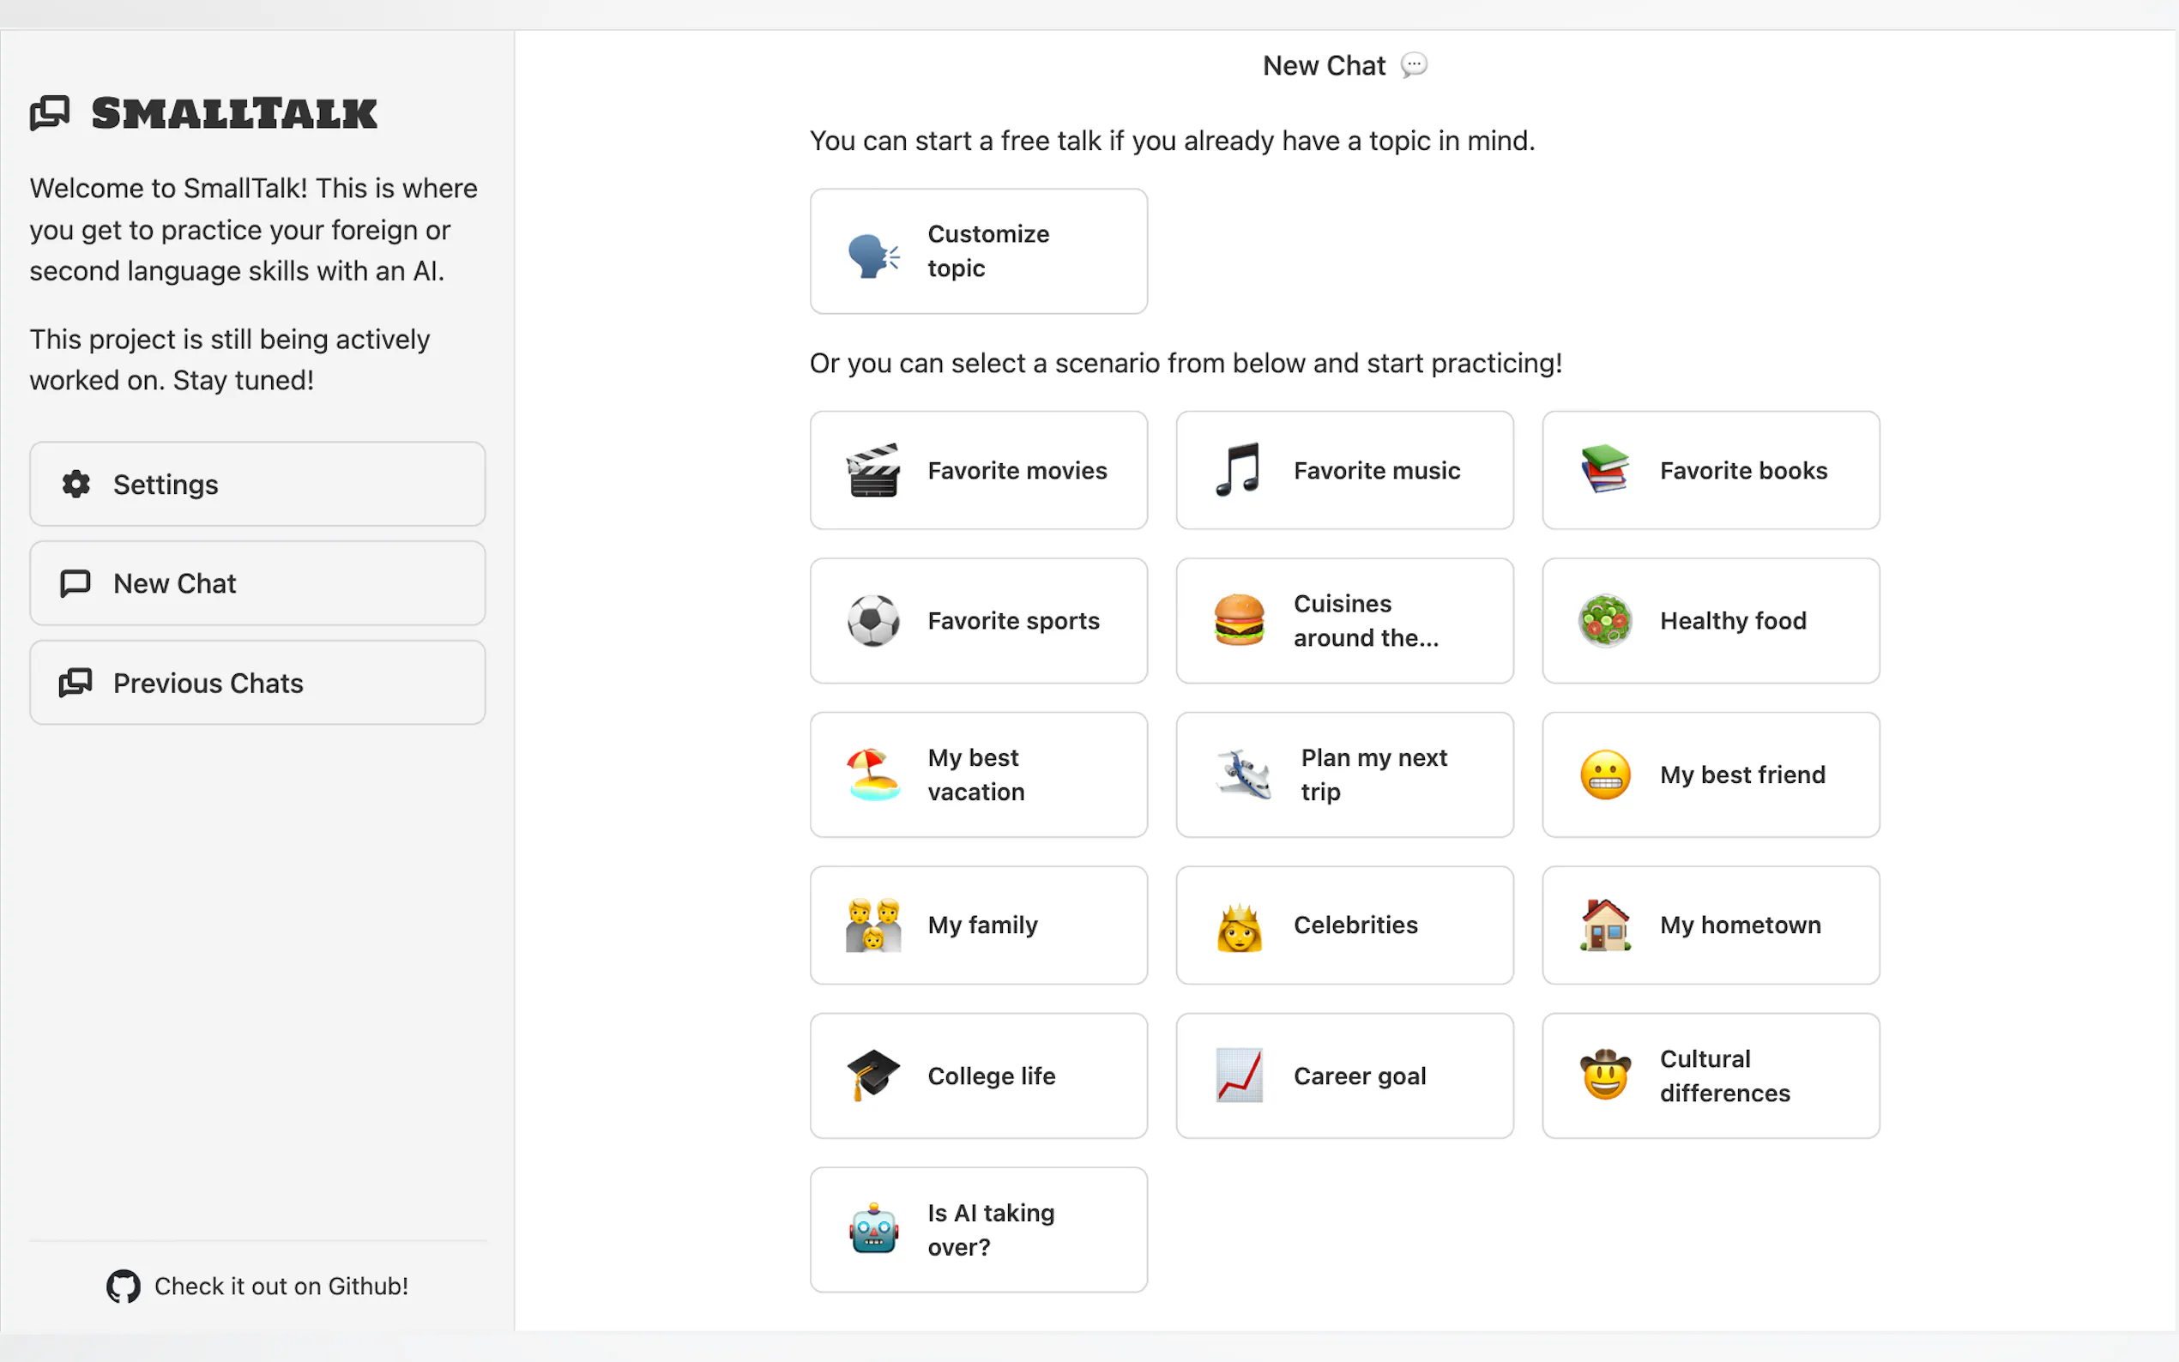Click the clapperboard icon for Favorite movies
Screen dimensions: 2179x1362
(872, 470)
